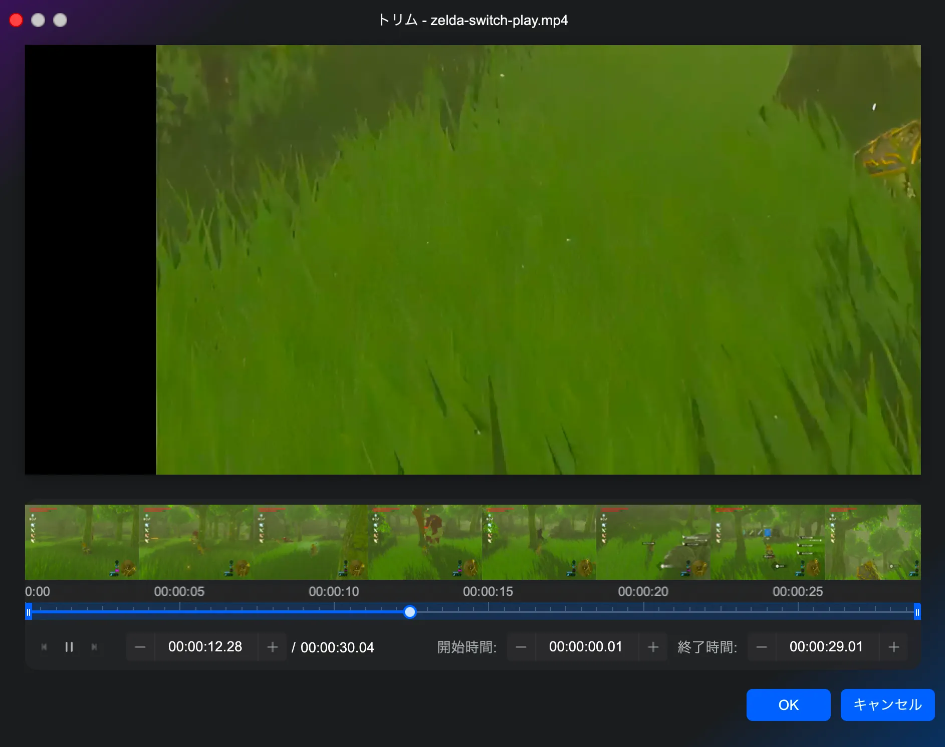
Task: Select the right trim end handle
Action: click(917, 611)
